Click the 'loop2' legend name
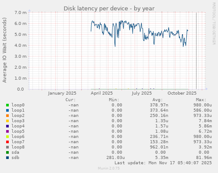 pos(18,116)
